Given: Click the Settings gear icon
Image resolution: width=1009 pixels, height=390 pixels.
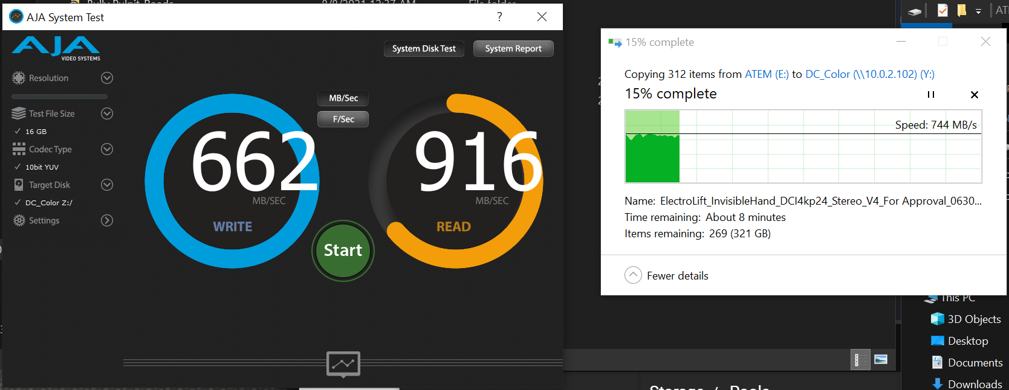Looking at the screenshot, I should 19,220.
